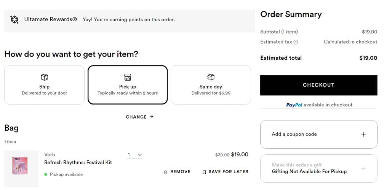Open Refresh Rhythms: Festival Kit product link

pyautogui.click(x=78, y=162)
